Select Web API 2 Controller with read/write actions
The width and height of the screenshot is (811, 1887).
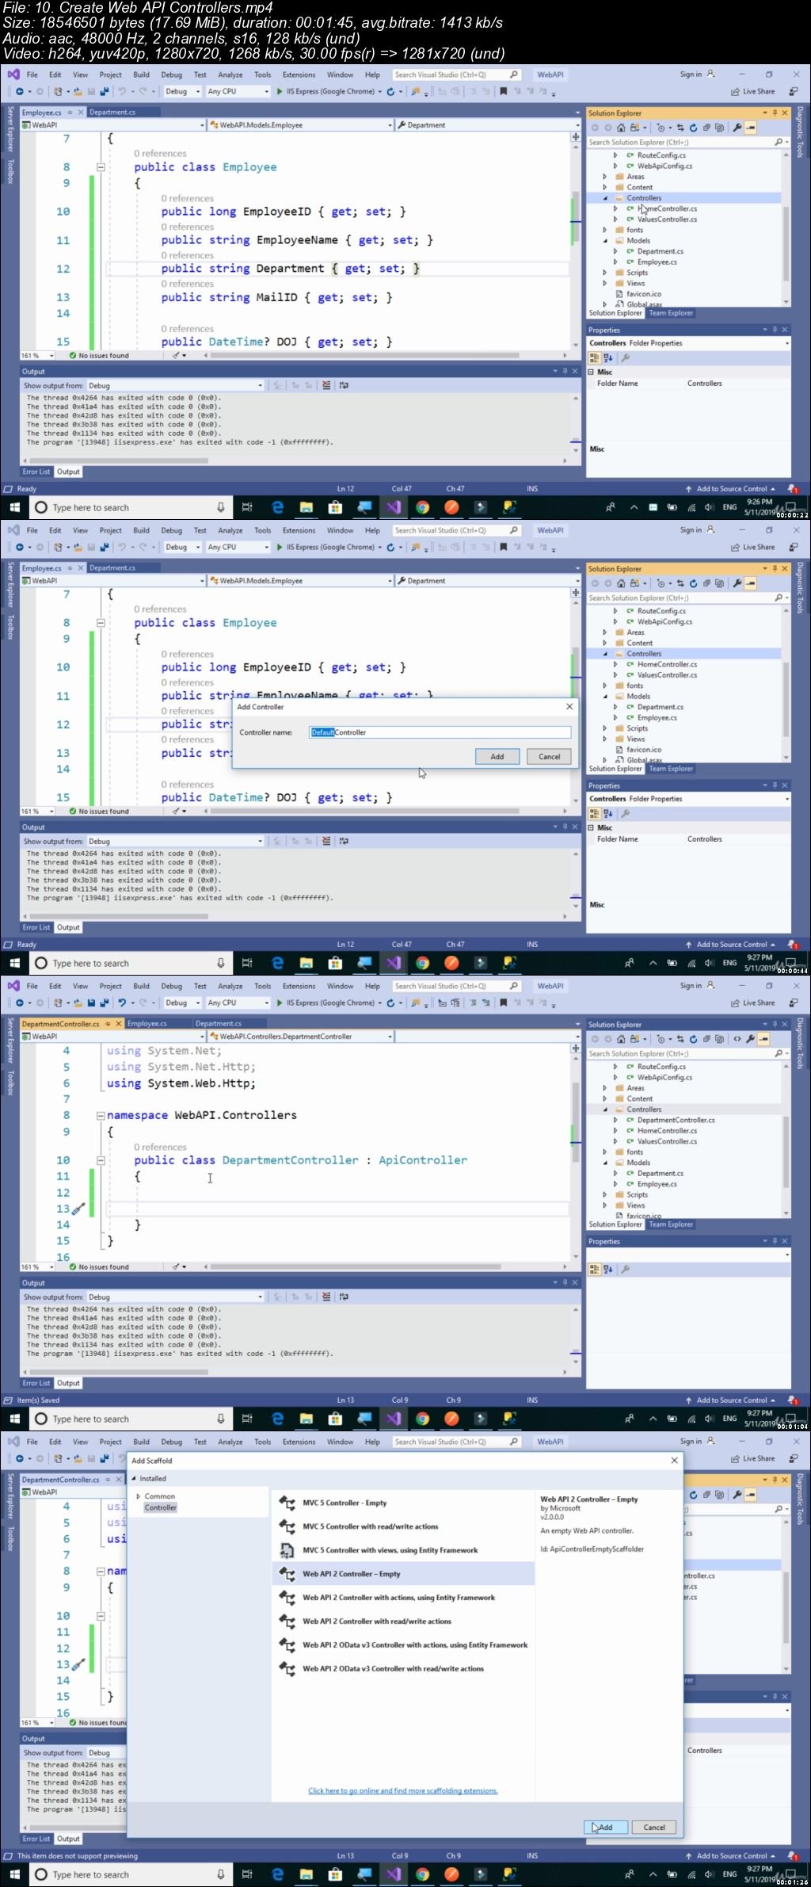point(377,1621)
